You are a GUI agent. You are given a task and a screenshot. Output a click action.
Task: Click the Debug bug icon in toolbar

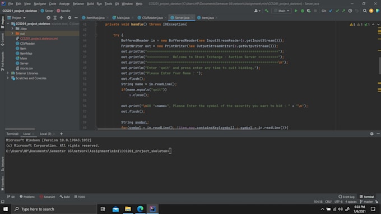(x=302, y=11)
